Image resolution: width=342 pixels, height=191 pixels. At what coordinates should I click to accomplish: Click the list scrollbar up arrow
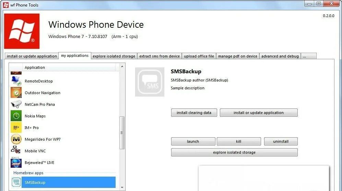(122, 66)
